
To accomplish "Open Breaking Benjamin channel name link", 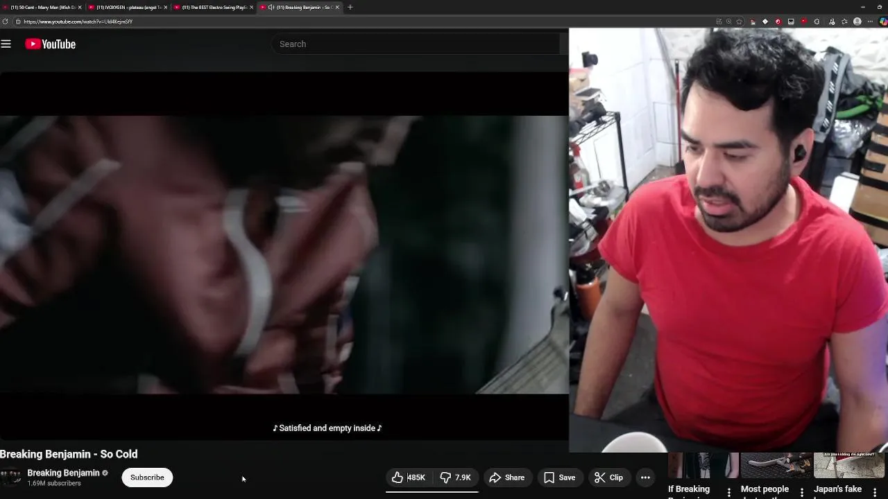I will 64,473.
